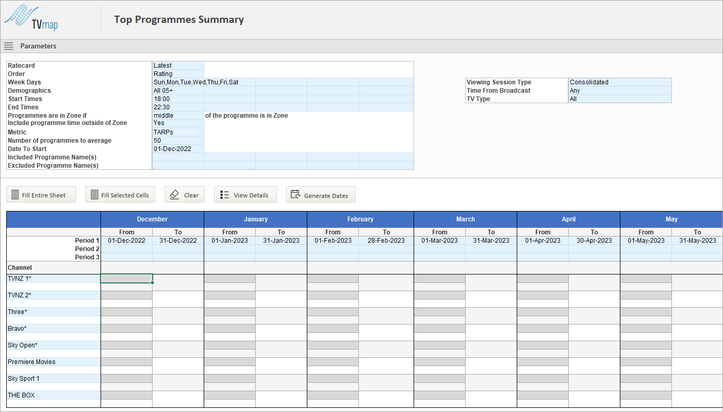Click the date cell 01-May-2023
This screenshot has width=723, height=412.
point(646,241)
